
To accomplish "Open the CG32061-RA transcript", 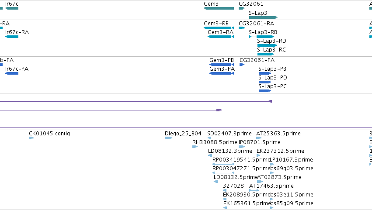I will 242,28.
